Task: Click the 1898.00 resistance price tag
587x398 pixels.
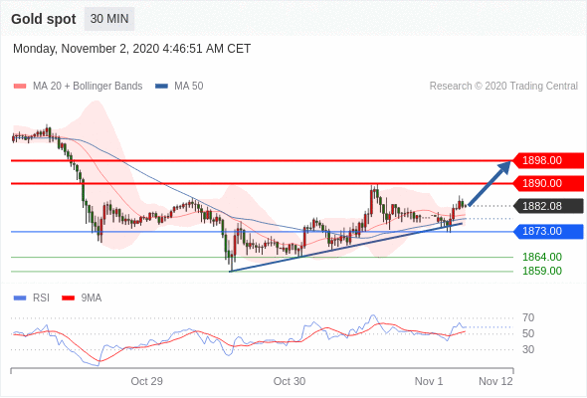Action: pos(547,160)
